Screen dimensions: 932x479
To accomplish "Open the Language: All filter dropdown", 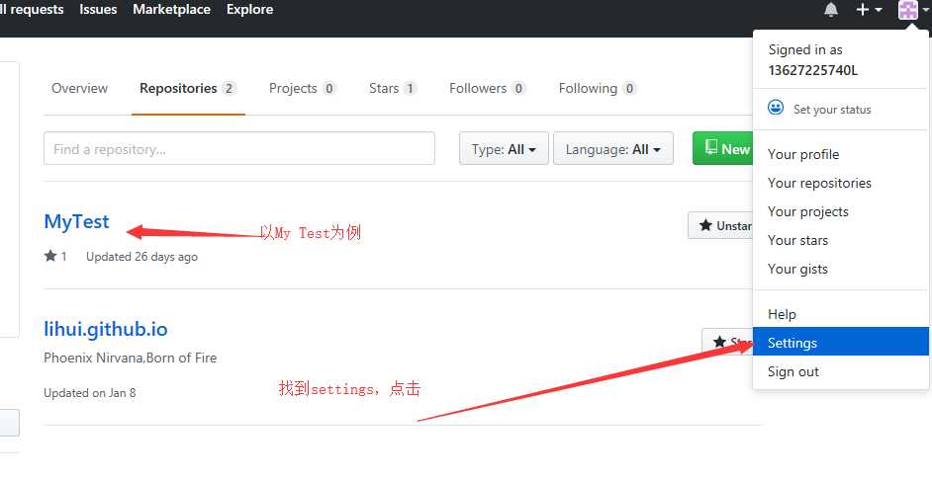I will pos(612,148).
